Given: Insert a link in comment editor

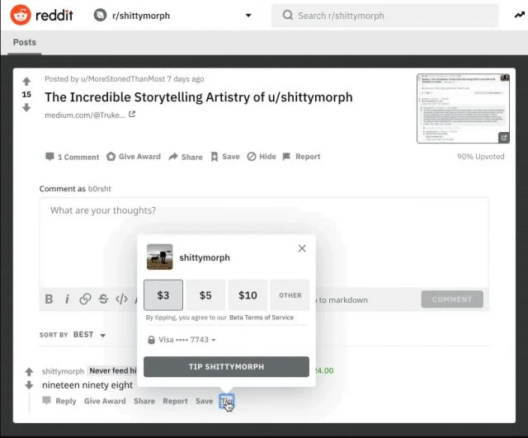Looking at the screenshot, I should tap(85, 299).
